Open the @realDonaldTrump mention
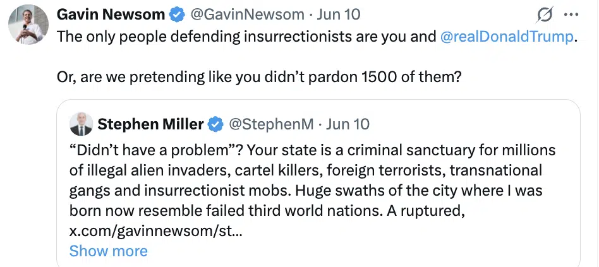599x267 pixels. [507, 36]
